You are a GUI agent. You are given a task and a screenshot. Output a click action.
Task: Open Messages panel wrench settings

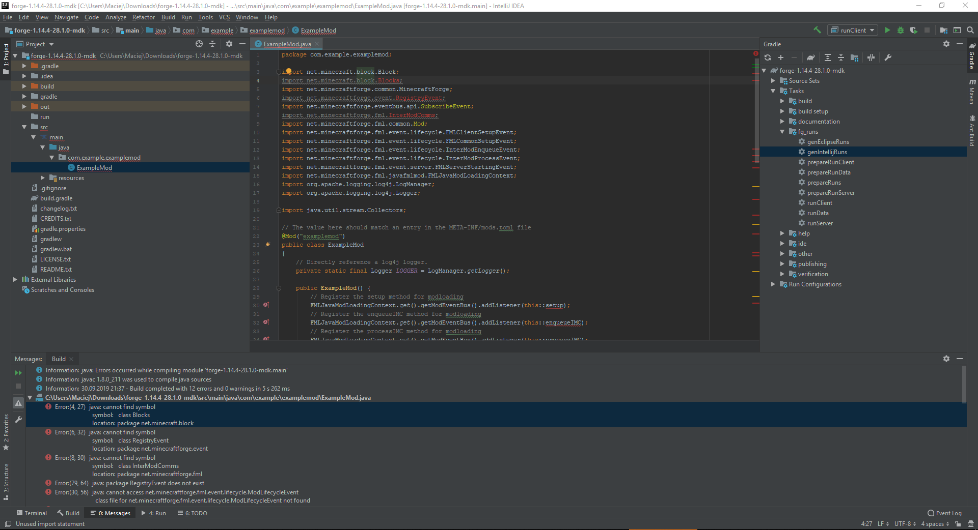pyautogui.click(x=18, y=420)
